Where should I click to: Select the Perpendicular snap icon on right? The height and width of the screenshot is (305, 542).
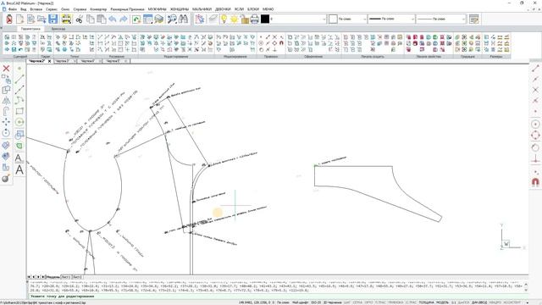click(x=535, y=158)
